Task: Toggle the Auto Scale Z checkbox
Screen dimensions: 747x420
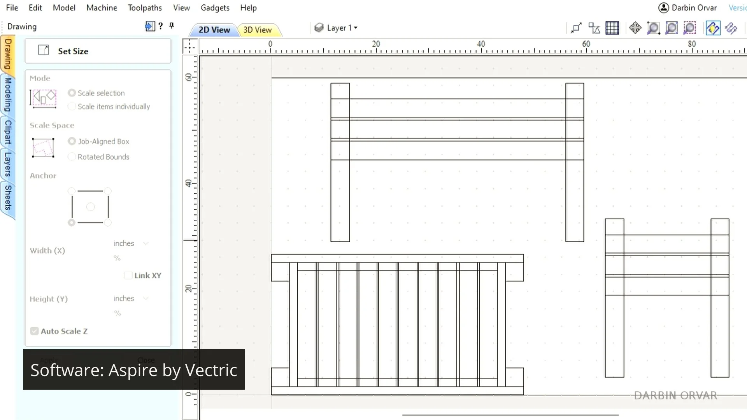Action: 35,331
